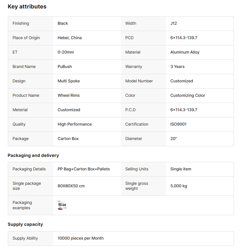
Task: Select the 10000 pieces per Month value
Action: pyautogui.click(x=80, y=238)
